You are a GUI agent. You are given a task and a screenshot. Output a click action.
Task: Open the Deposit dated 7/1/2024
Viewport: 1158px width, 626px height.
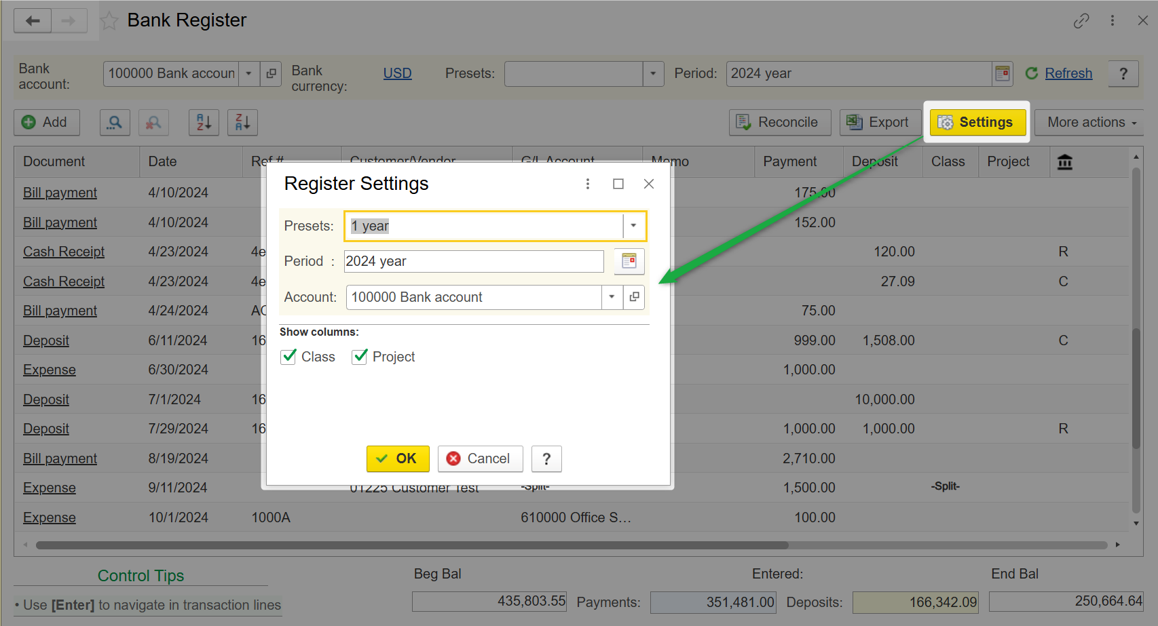pyautogui.click(x=46, y=399)
